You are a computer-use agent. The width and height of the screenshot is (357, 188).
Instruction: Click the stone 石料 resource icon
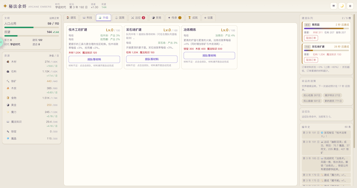tap(8, 71)
